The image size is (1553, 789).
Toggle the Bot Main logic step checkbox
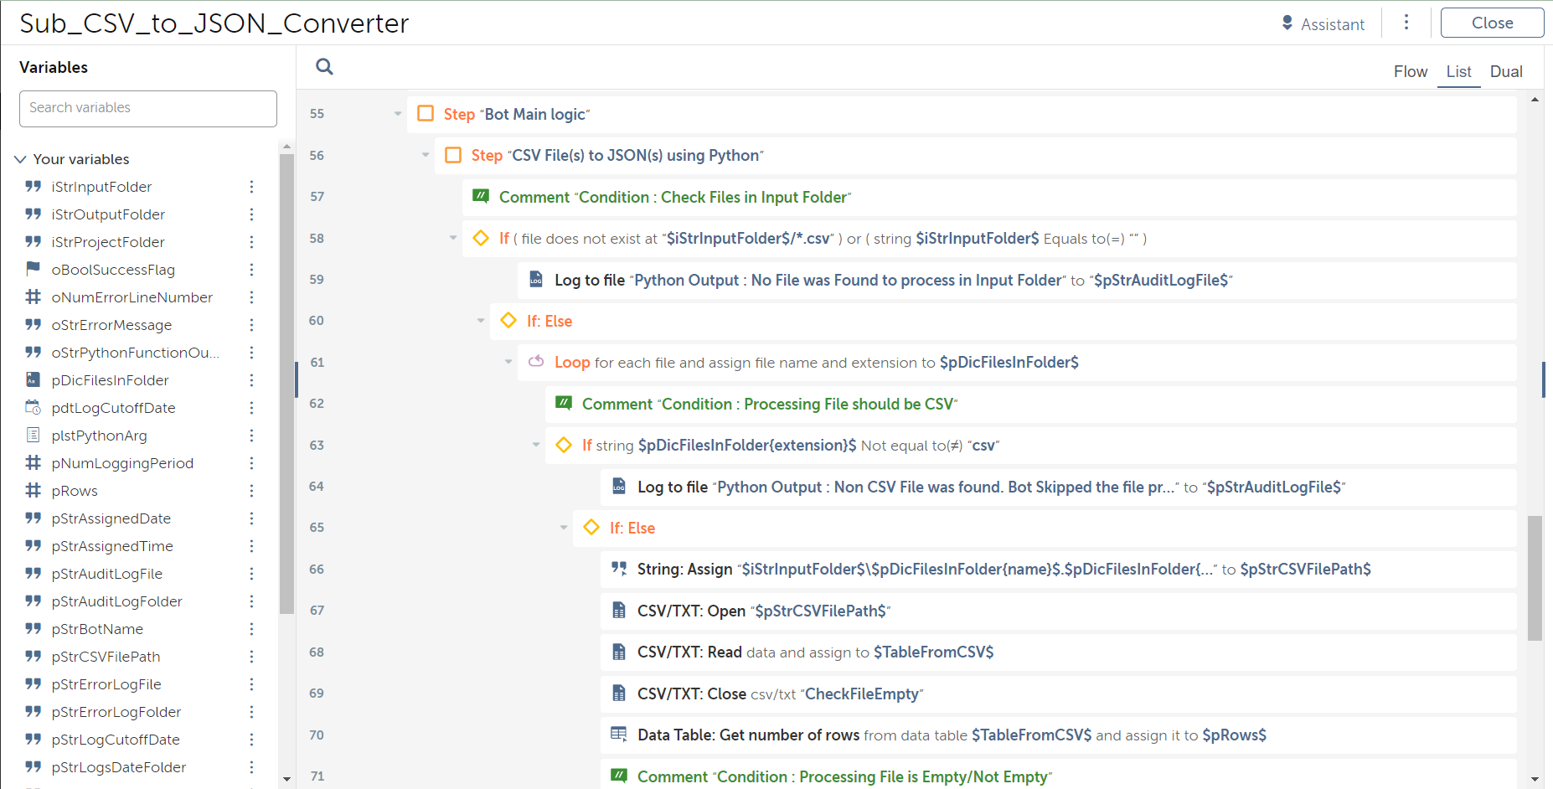[426, 114]
